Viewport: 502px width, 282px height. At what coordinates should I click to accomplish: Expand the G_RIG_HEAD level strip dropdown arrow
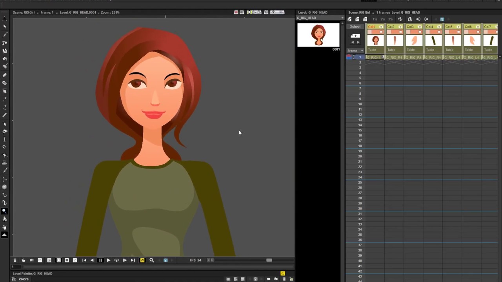tap(342, 18)
